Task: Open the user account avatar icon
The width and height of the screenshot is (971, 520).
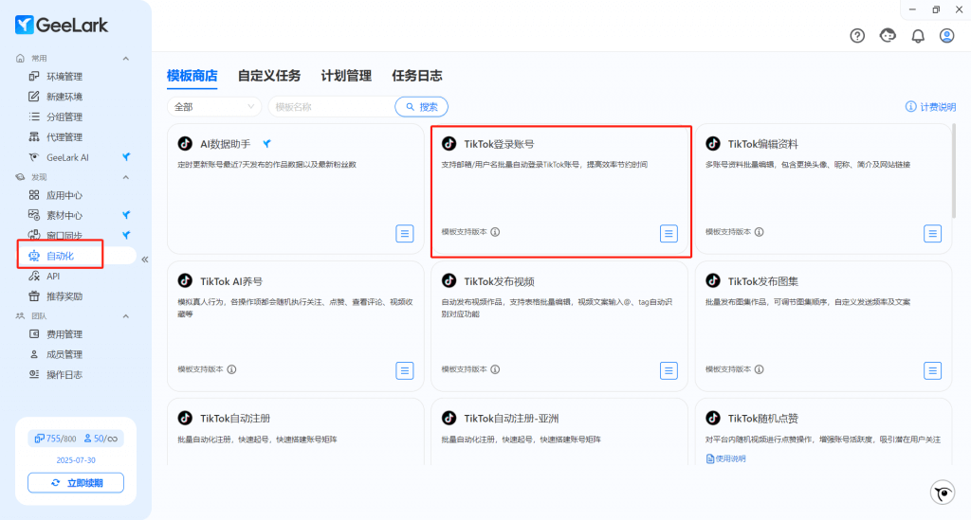Action: coord(946,36)
